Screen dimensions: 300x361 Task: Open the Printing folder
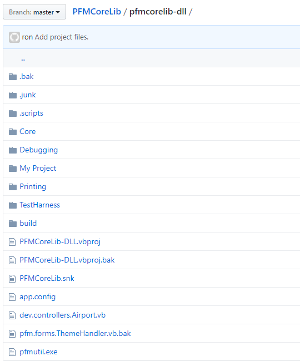point(33,187)
